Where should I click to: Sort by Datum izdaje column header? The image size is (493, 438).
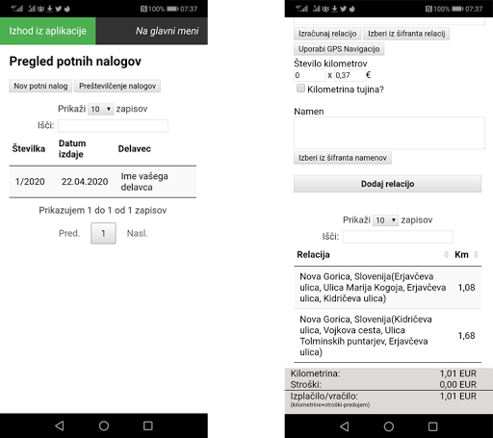[72, 148]
